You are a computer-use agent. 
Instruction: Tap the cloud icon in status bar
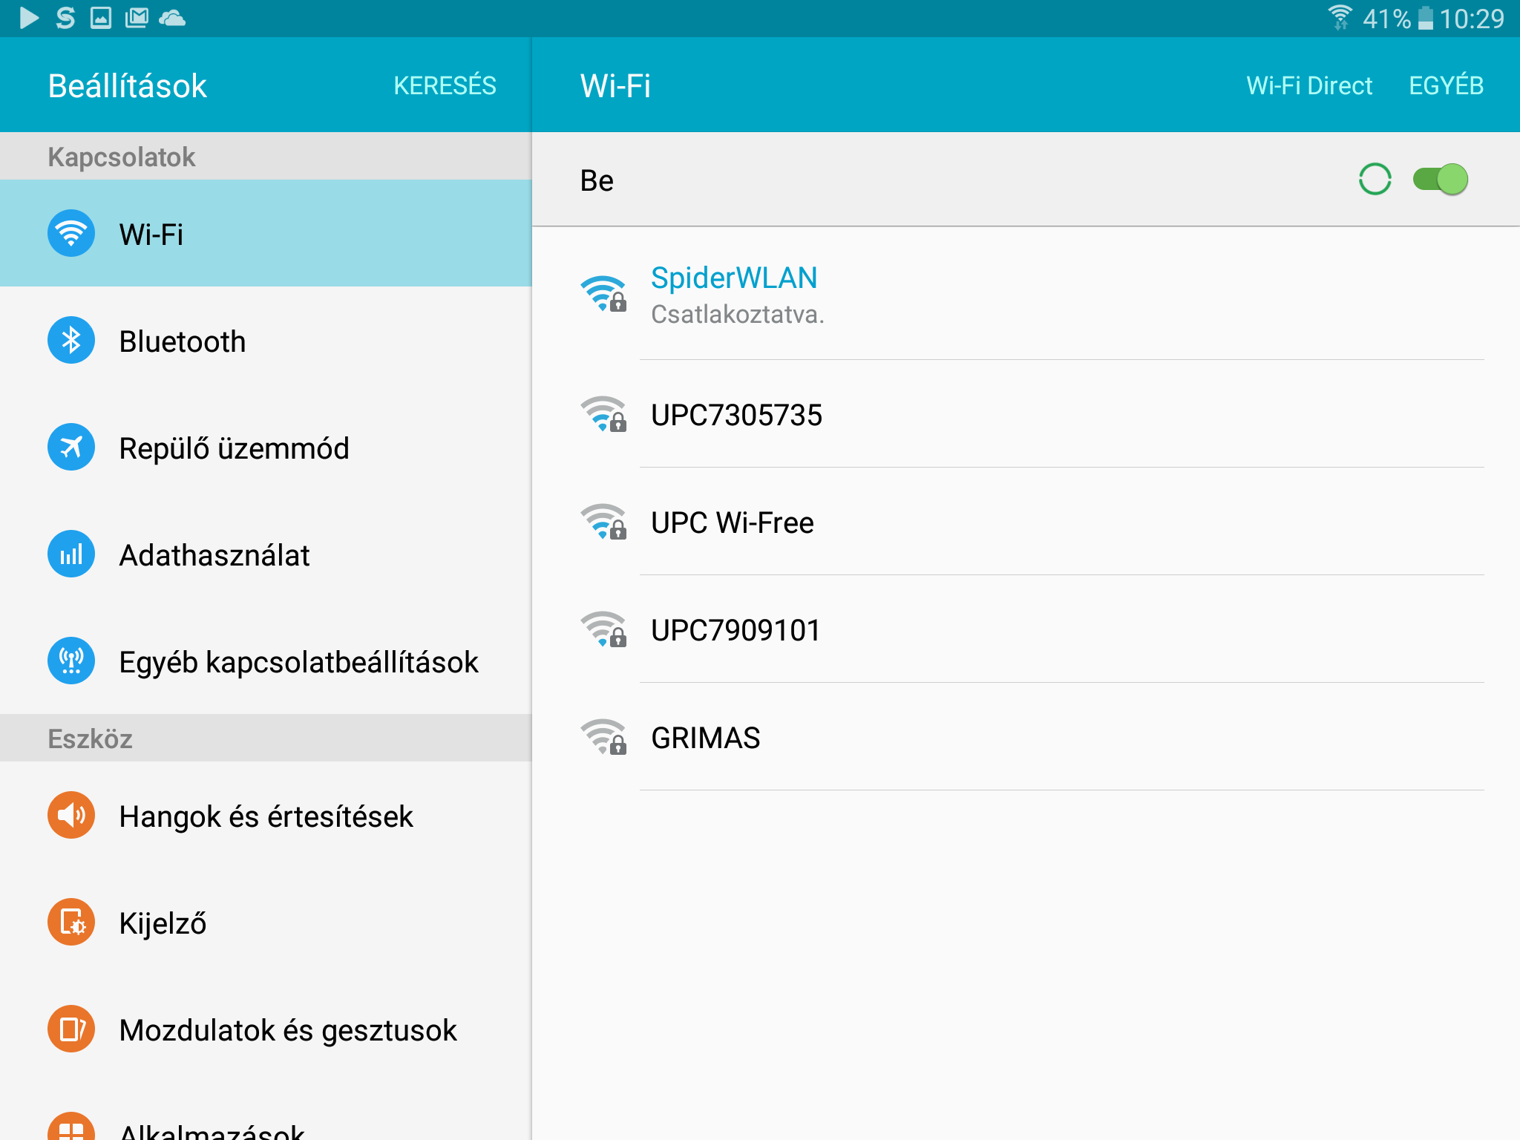point(172,18)
